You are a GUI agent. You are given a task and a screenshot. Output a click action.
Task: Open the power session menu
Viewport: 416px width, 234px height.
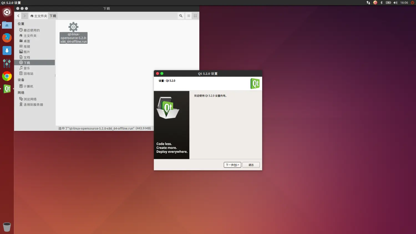tap(412, 2)
